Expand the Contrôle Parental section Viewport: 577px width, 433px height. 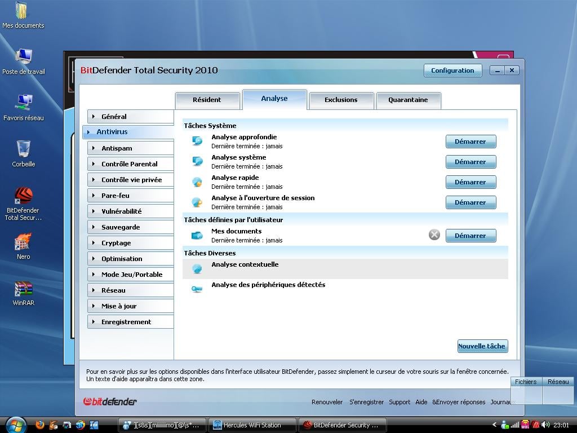click(x=130, y=164)
